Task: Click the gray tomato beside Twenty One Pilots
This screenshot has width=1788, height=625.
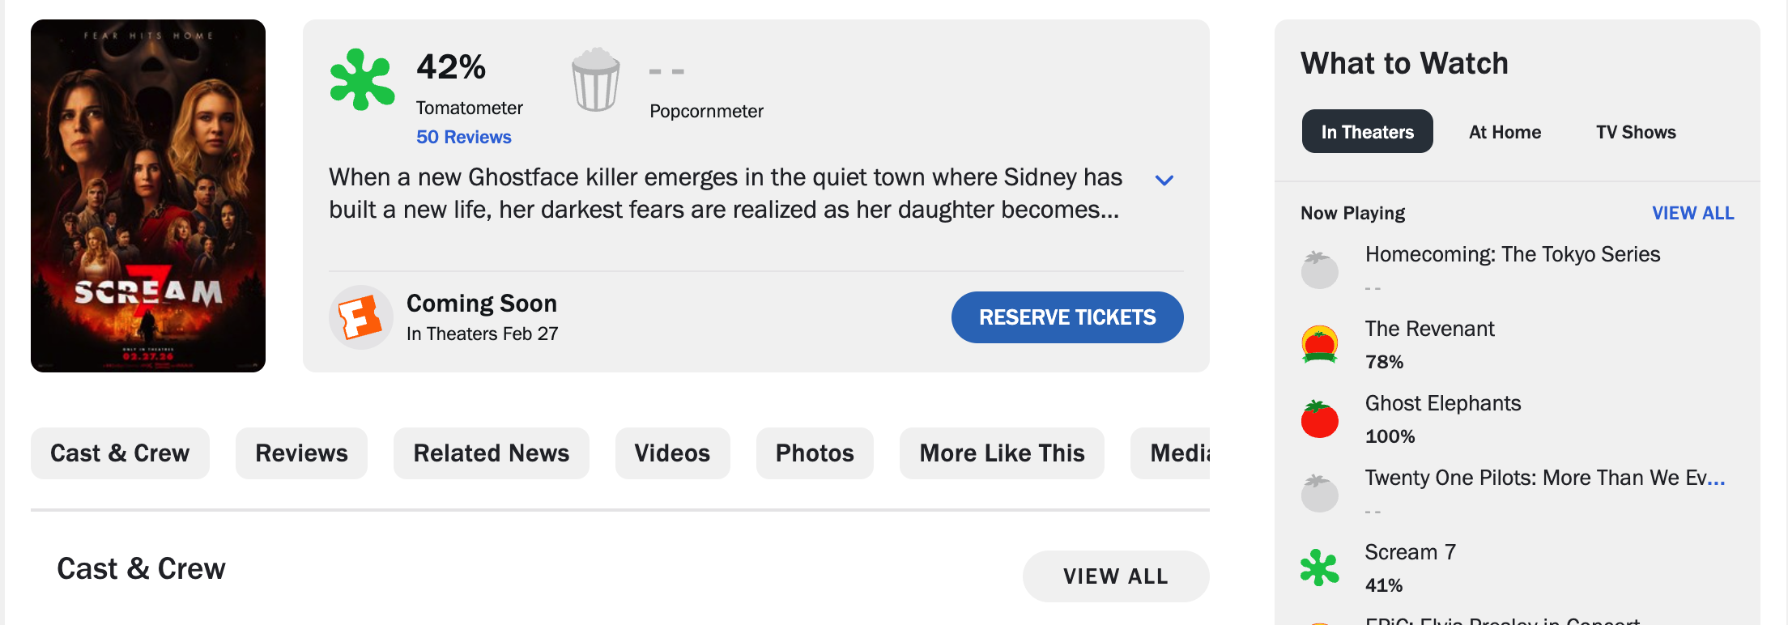Action: click(1319, 493)
